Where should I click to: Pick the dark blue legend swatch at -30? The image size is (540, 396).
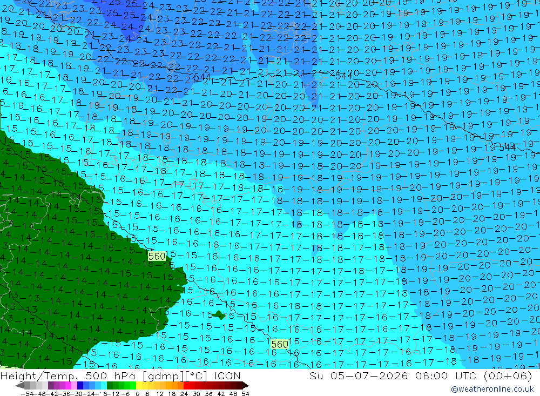(x=80, y=386)
